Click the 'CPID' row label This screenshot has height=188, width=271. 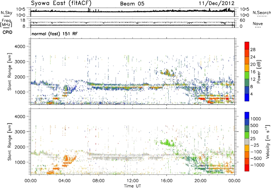7,32
